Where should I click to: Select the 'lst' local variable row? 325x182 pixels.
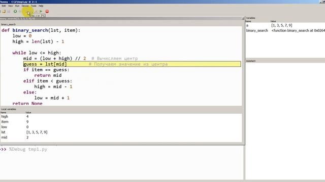coord(121,132)
